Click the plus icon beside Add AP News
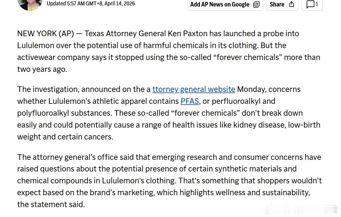The width and height of the screenshot is (341, 217). pyautogui.click(x=256, y=4)
